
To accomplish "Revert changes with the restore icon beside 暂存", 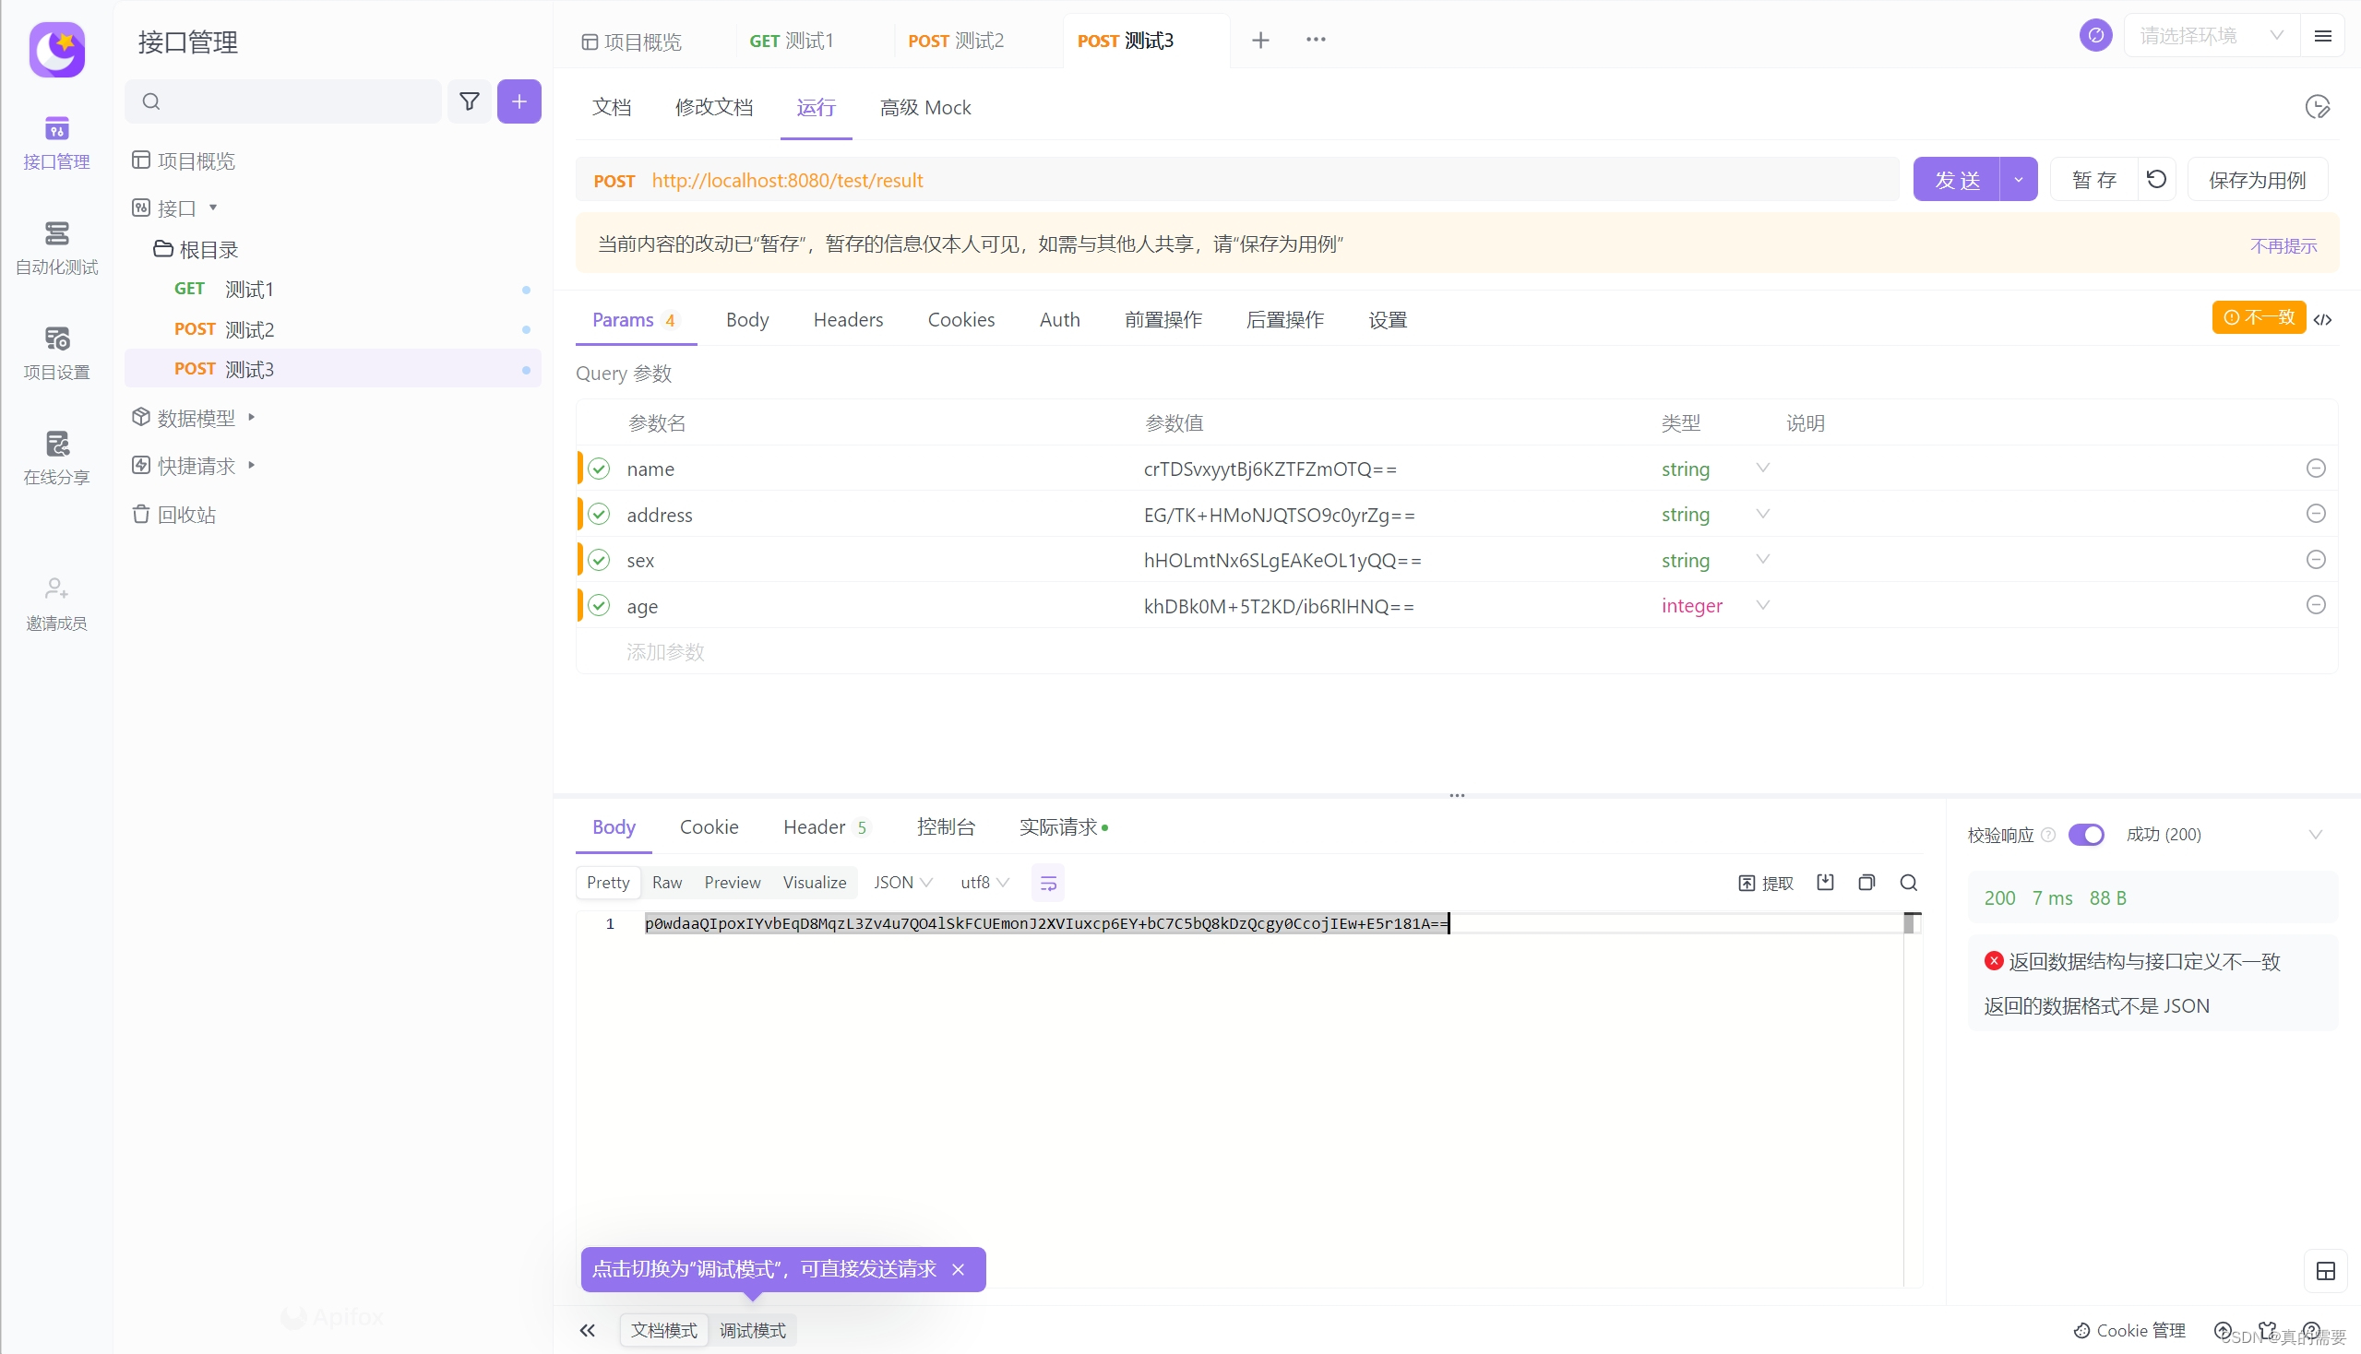I will pyautogui.click(x=2156, y=179).
